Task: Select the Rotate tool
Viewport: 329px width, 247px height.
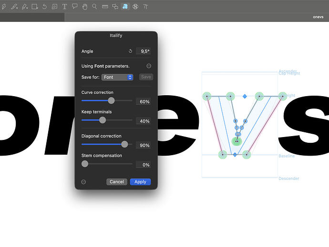Action: [44, 7]
